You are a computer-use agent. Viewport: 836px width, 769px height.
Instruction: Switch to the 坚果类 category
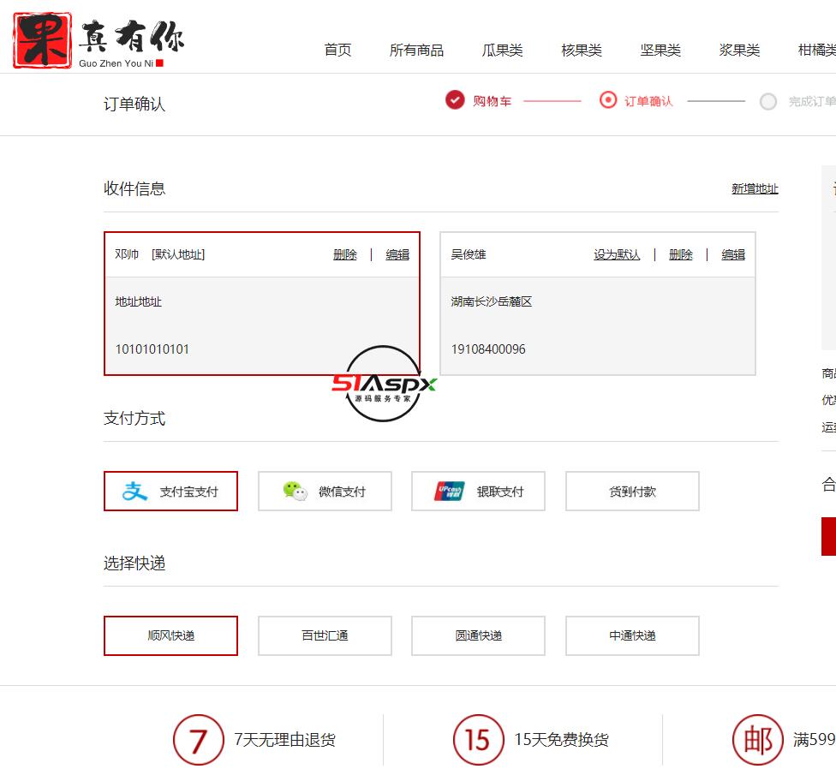coord(660,51)
